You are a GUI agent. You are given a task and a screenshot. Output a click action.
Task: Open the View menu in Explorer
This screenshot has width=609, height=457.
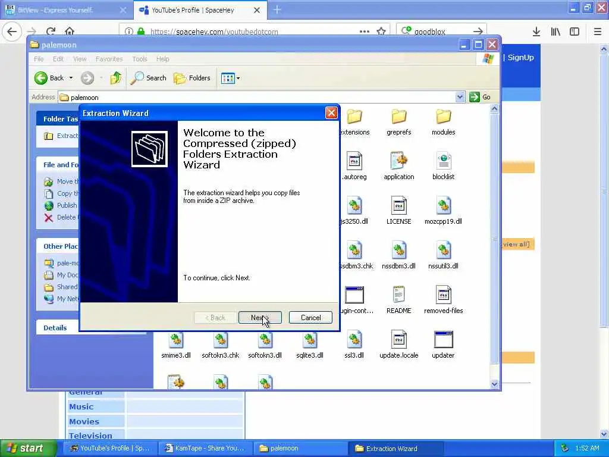click(x=80, y=59)
